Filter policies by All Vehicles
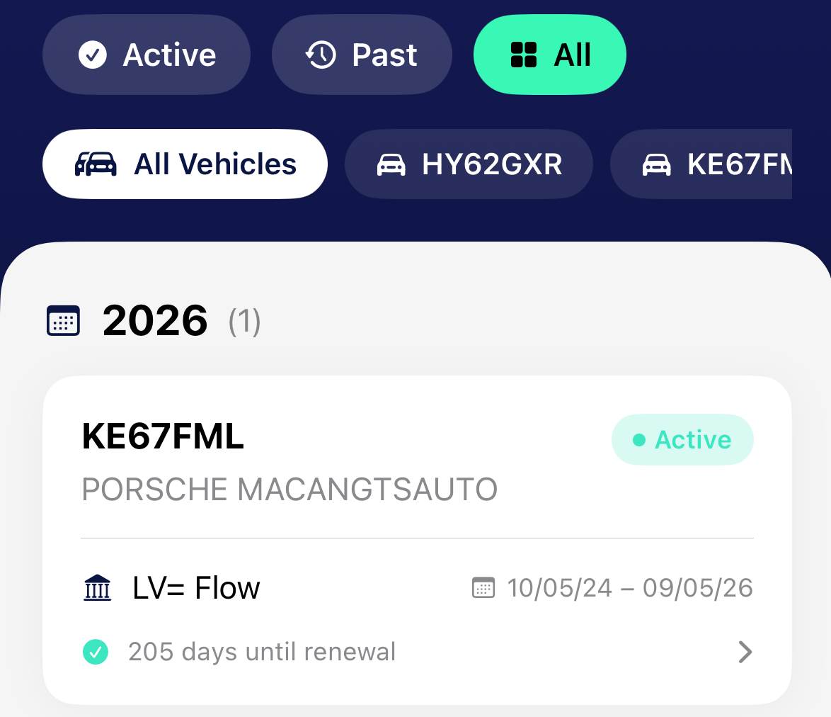The image size is (831, 717). coord(185,164)
